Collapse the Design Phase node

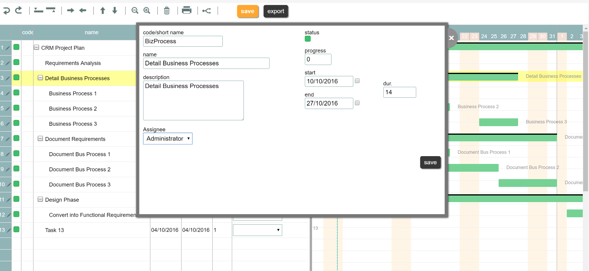[x=40, y=199]
